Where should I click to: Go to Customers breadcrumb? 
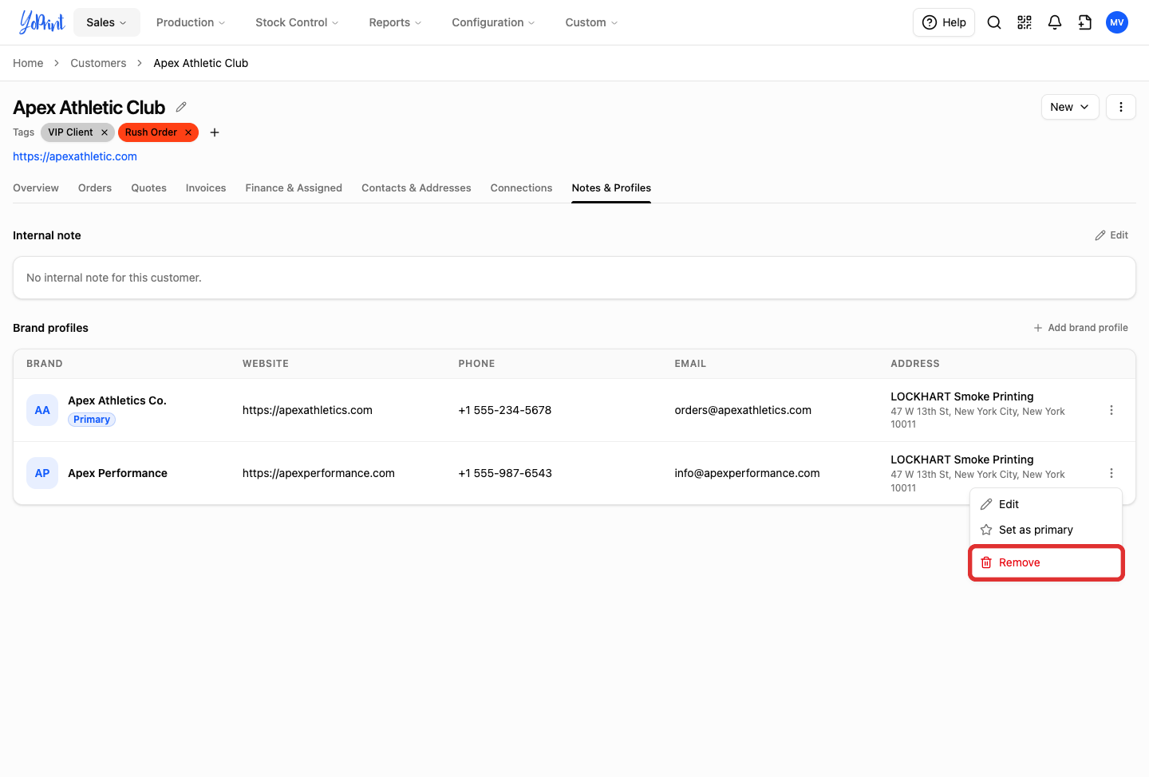point(98,63)
